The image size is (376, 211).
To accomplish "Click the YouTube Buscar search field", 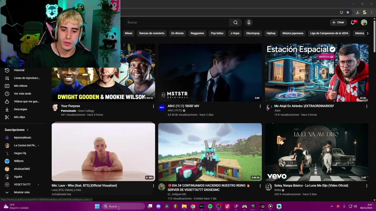I will pos(177,23).
